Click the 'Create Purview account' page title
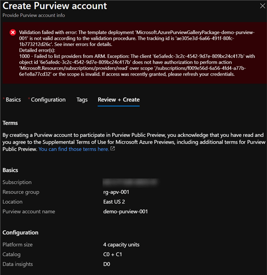Screen dimensions: 267x275 point(55,6)
